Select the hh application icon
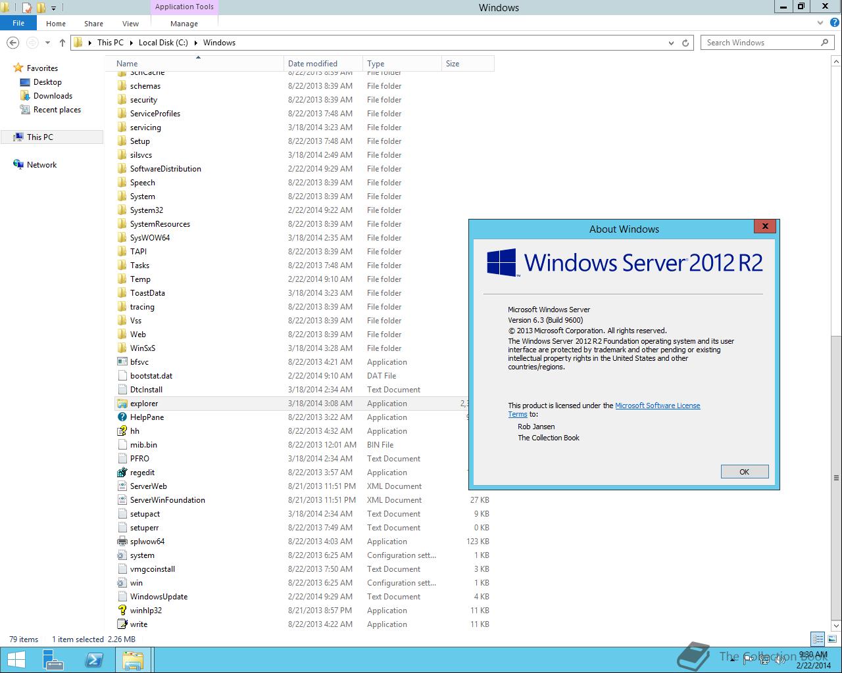Viewport: 842px width, 673px height. pos(122,431)
